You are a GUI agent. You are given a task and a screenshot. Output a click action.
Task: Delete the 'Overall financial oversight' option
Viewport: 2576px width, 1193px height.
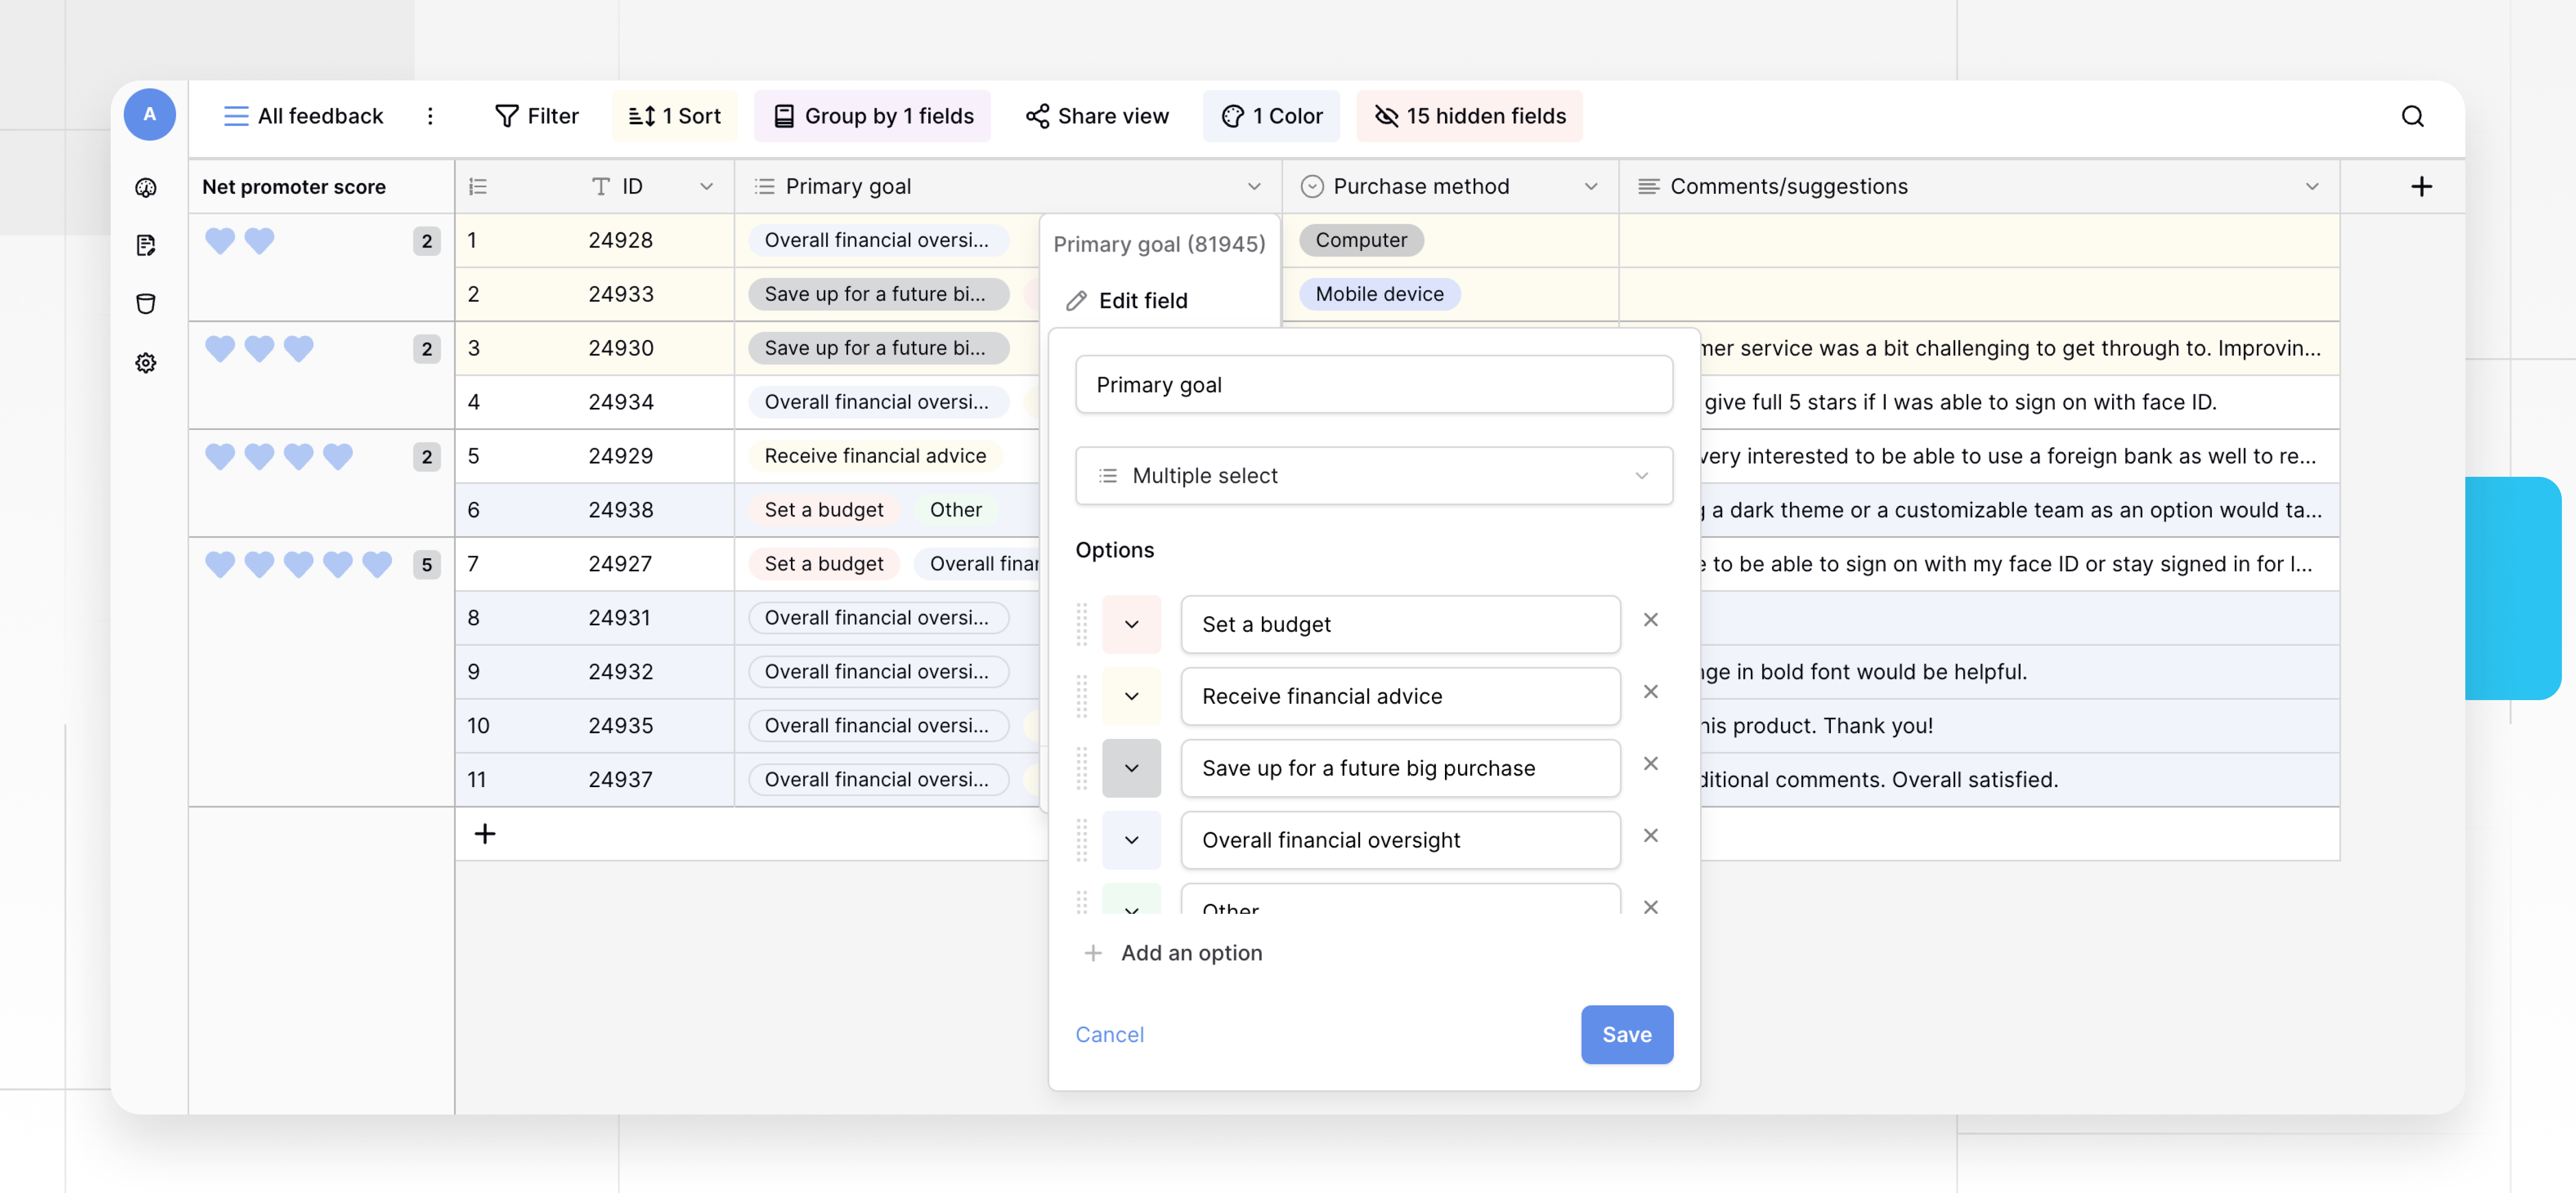click(1650, 836)
